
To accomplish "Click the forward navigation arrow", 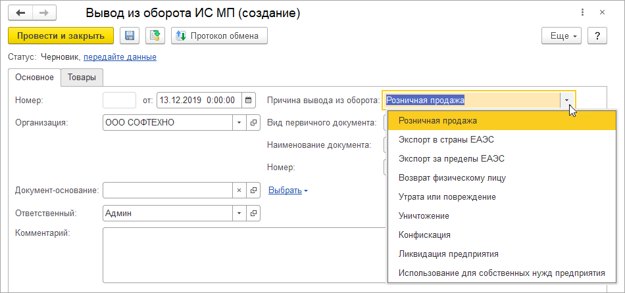I will point(45,12).
